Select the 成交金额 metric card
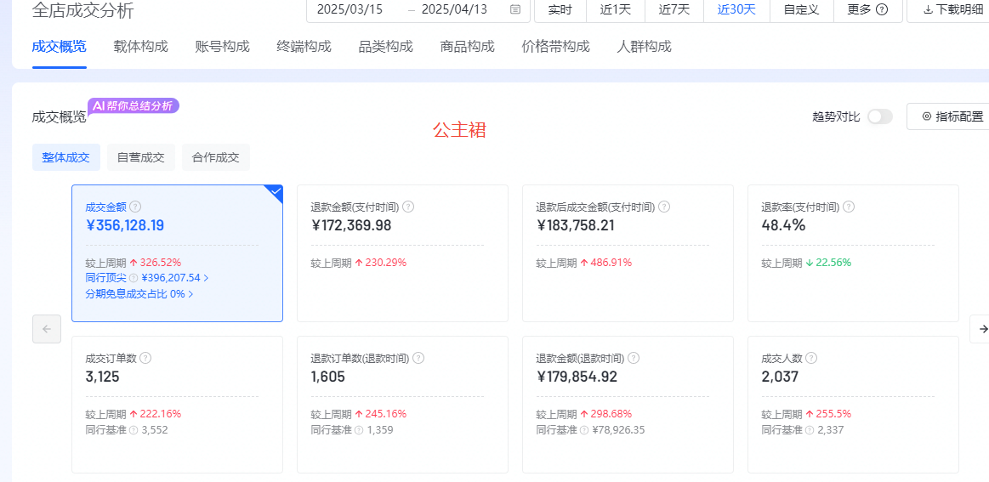The image size is (989, 482). [x=177, y=253]
